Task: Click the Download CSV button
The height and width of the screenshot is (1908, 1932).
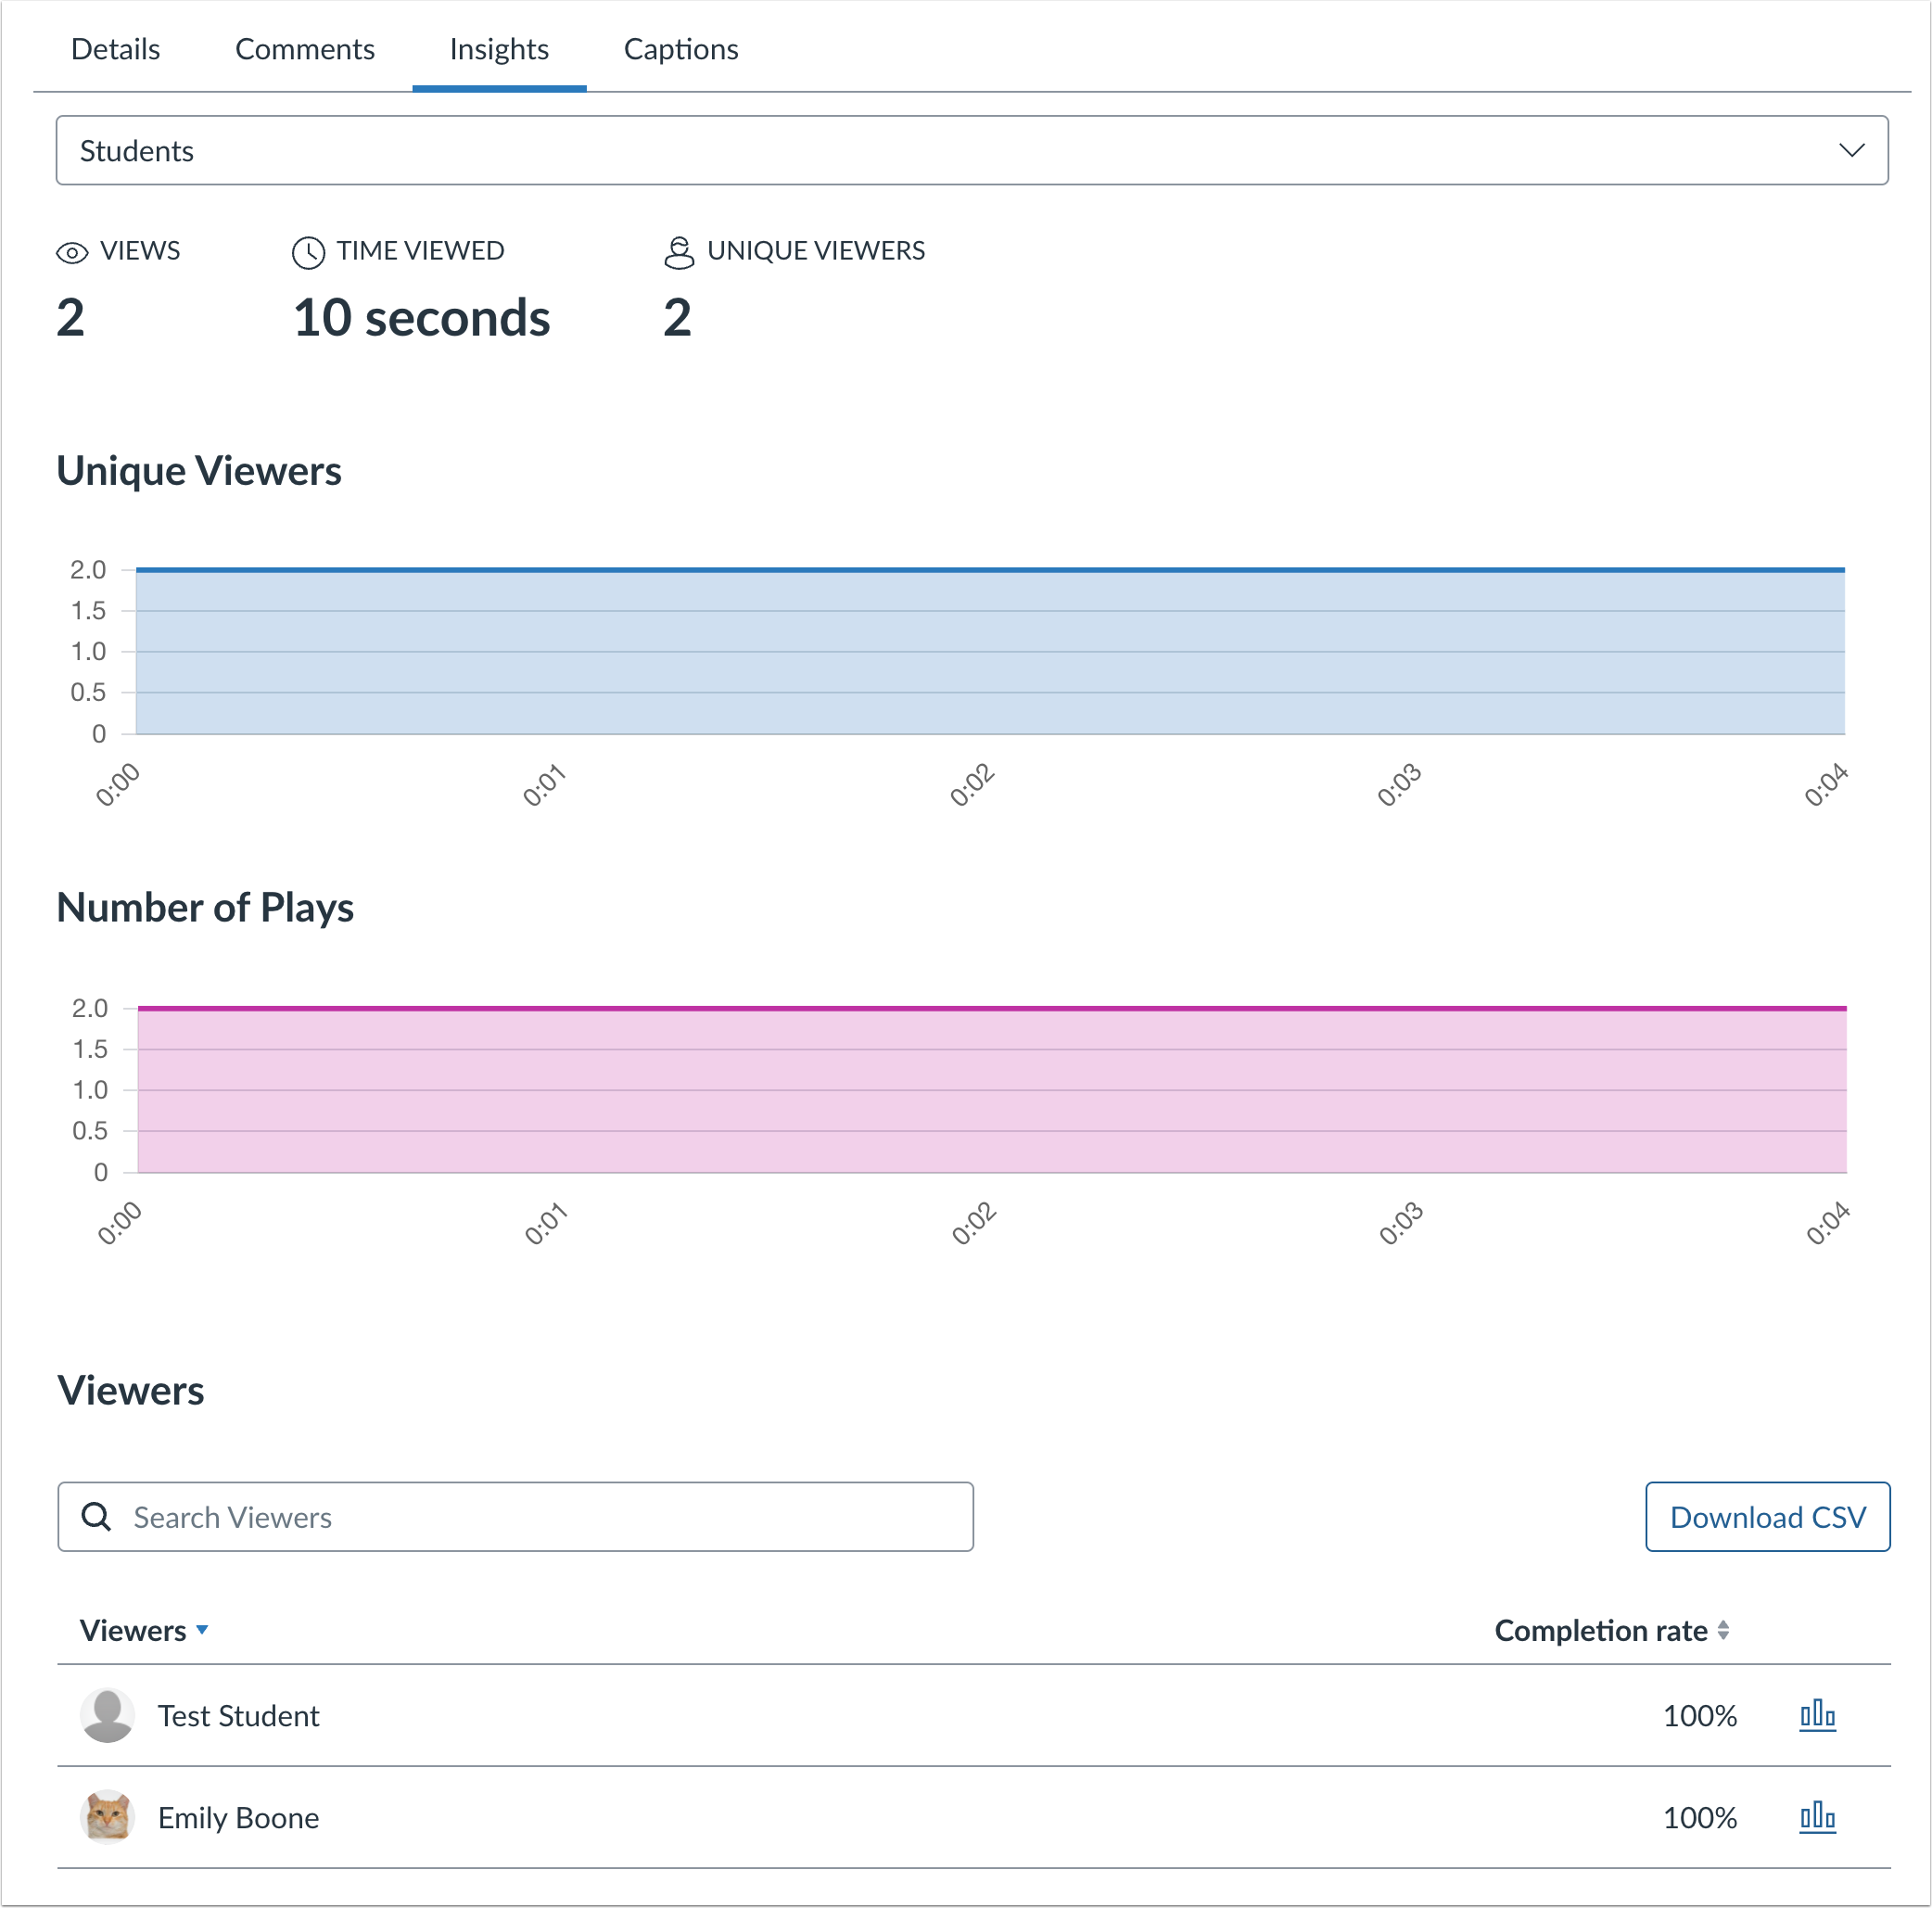Action: click(1767, 1517)
